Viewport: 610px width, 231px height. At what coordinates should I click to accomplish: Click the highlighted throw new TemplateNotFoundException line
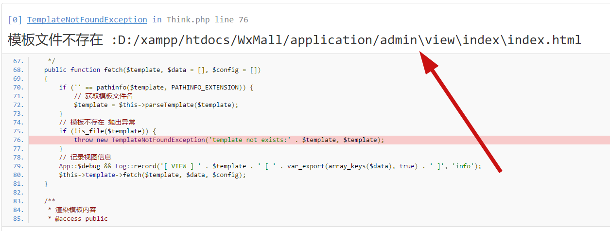[x=228, y=140]
